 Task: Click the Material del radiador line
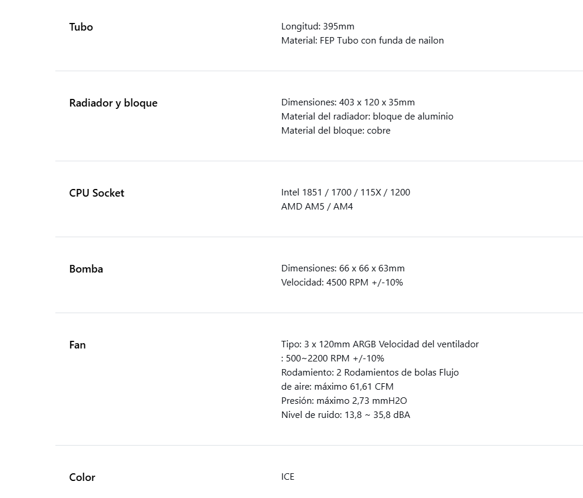[367, 117]
